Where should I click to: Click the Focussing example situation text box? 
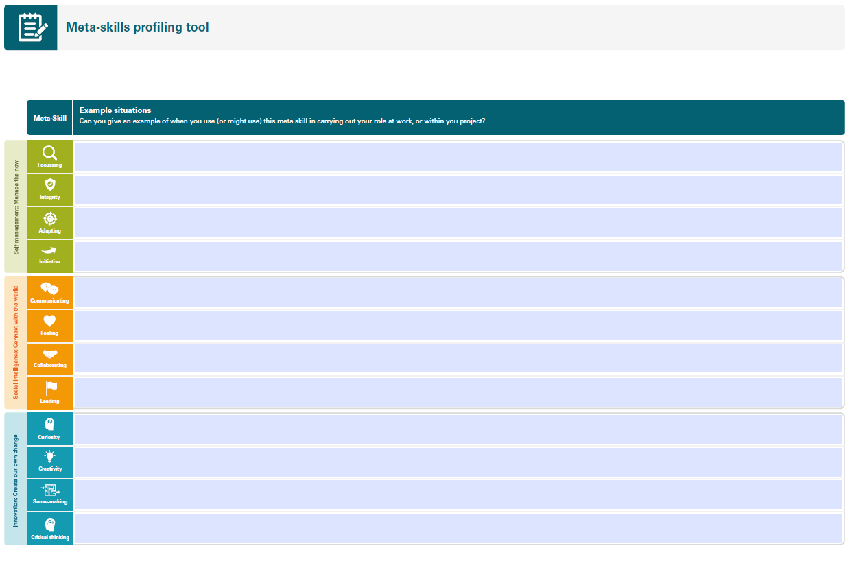(x=458, y=156)
